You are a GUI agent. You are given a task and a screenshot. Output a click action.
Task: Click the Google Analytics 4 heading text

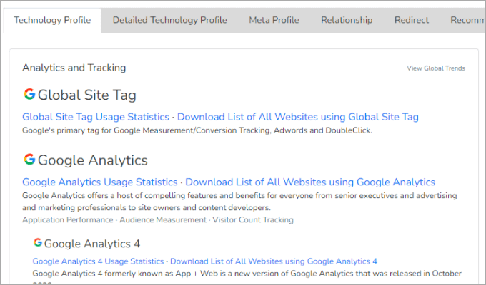tap(92, 244)
